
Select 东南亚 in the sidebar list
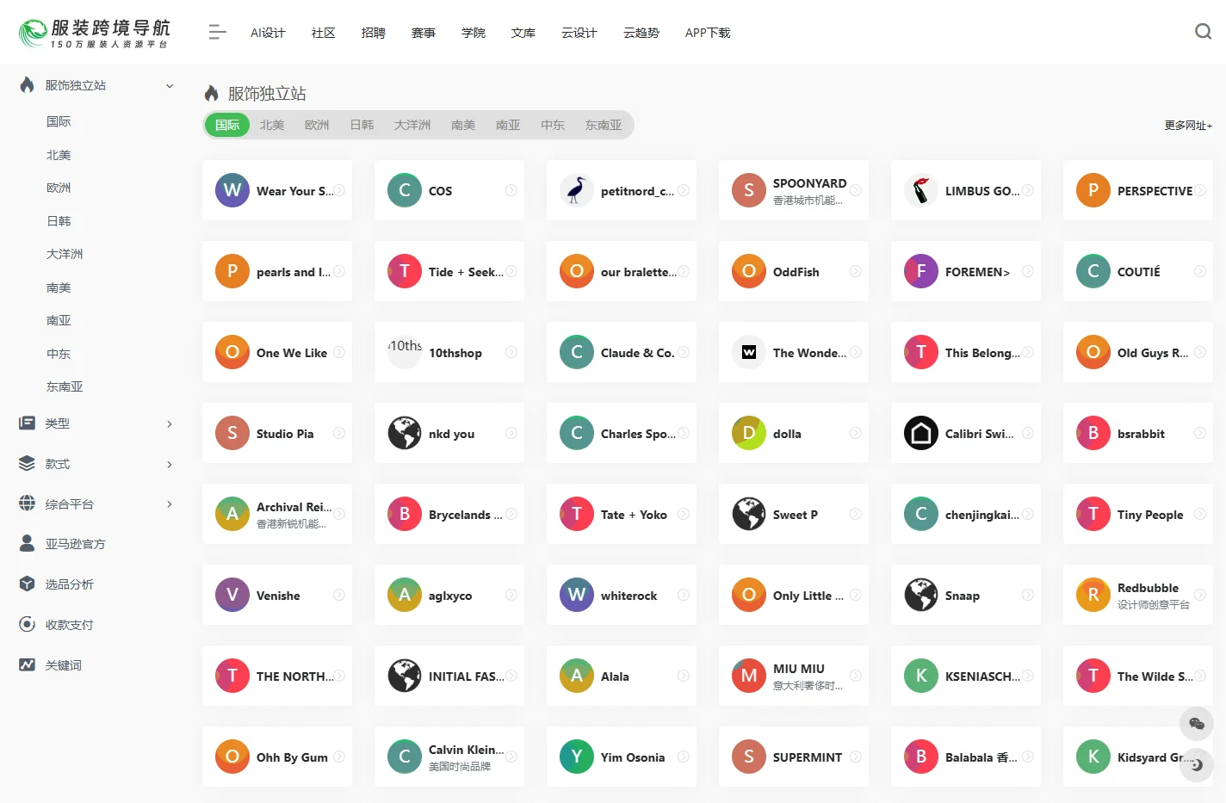(65, 386)
